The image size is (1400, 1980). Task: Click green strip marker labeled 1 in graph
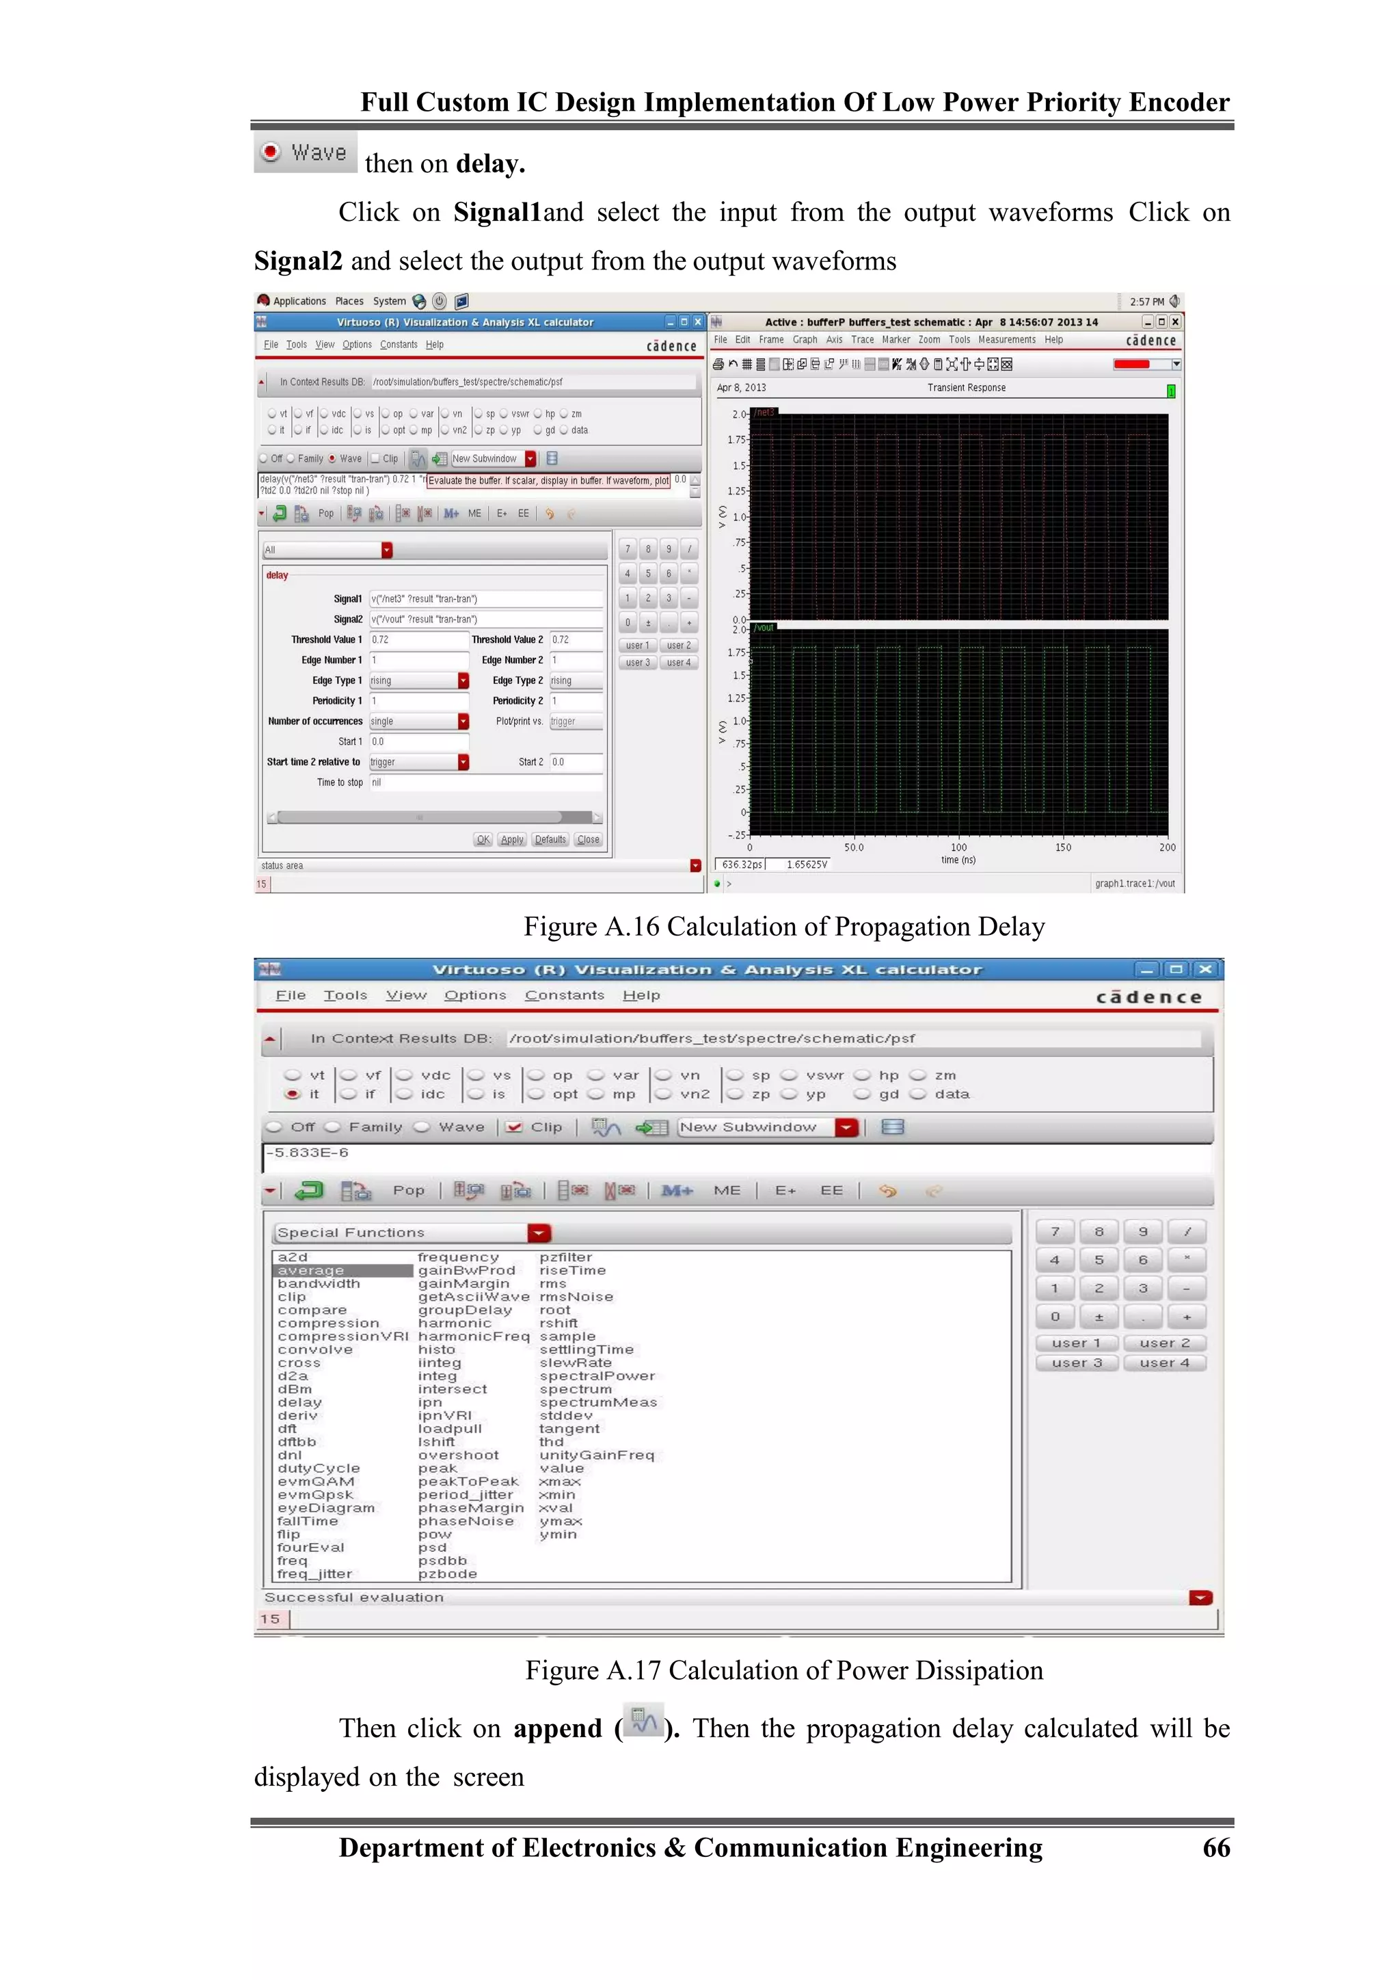[x=1171, y=391]
